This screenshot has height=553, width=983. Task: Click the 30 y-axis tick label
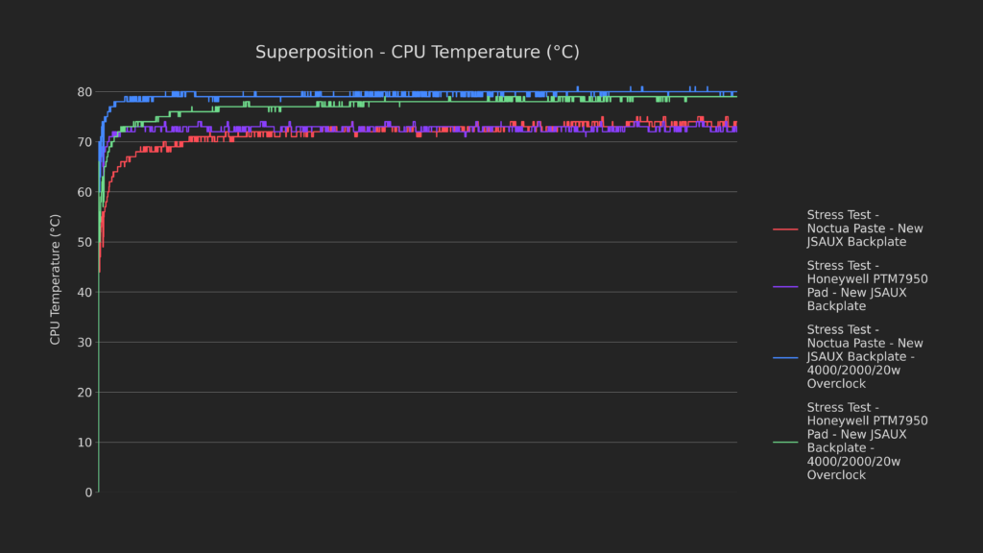pyautogui.click(x=84, y=342)
